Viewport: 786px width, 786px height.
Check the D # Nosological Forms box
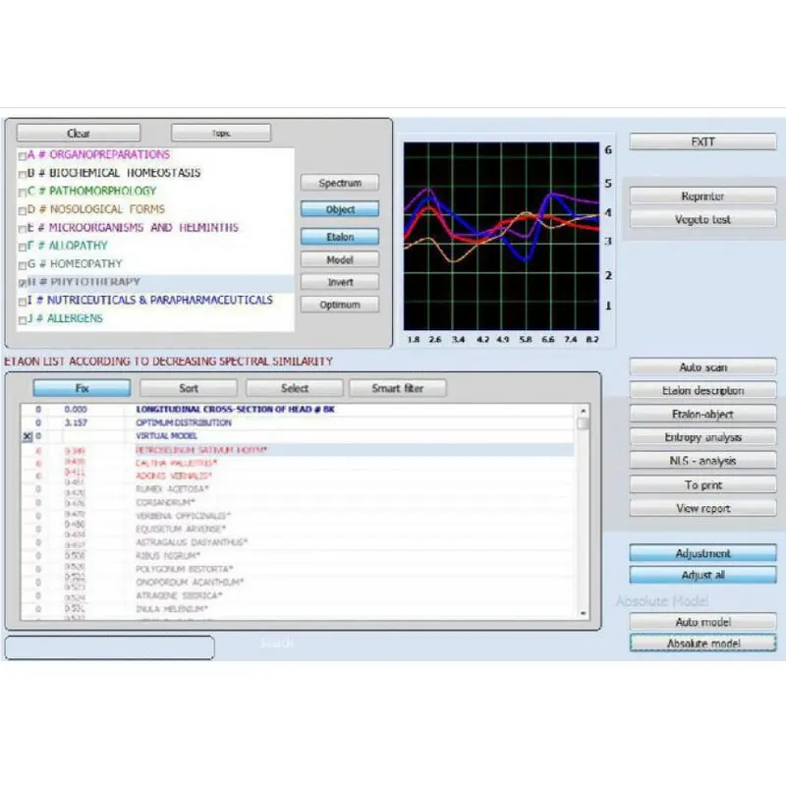[x=22, y=210]
